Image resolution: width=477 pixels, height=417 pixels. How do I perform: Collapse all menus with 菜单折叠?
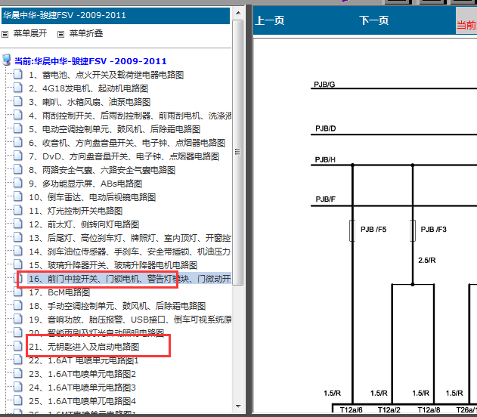pyautogui.click(x=86, y=33)
